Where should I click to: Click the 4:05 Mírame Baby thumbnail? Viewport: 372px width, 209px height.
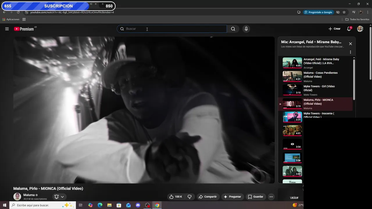[x=292, y=63]
